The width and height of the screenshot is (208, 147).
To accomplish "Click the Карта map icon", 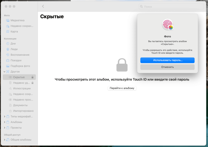I will point(8,31).
